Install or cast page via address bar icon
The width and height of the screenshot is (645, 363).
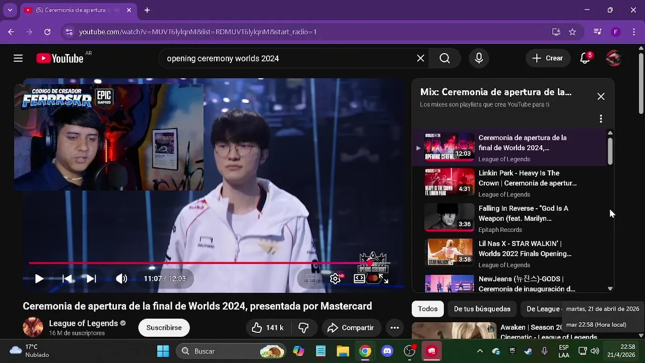556,32
